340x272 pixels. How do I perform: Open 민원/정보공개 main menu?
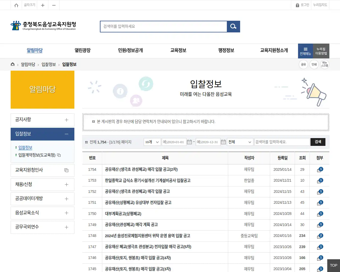pyautogui.click(x=130, y=50)
